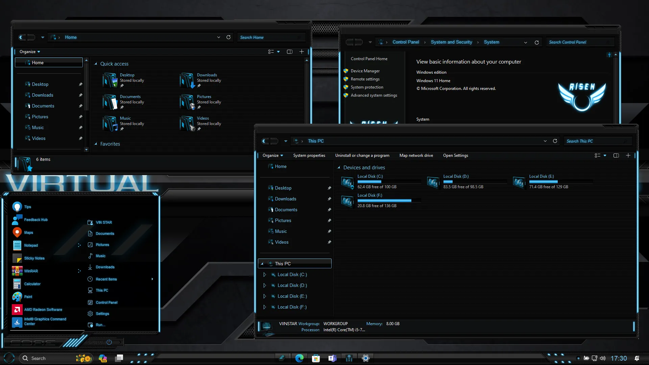Toggle preview pane in This PC window
The image size is (649, 365).
616,155
